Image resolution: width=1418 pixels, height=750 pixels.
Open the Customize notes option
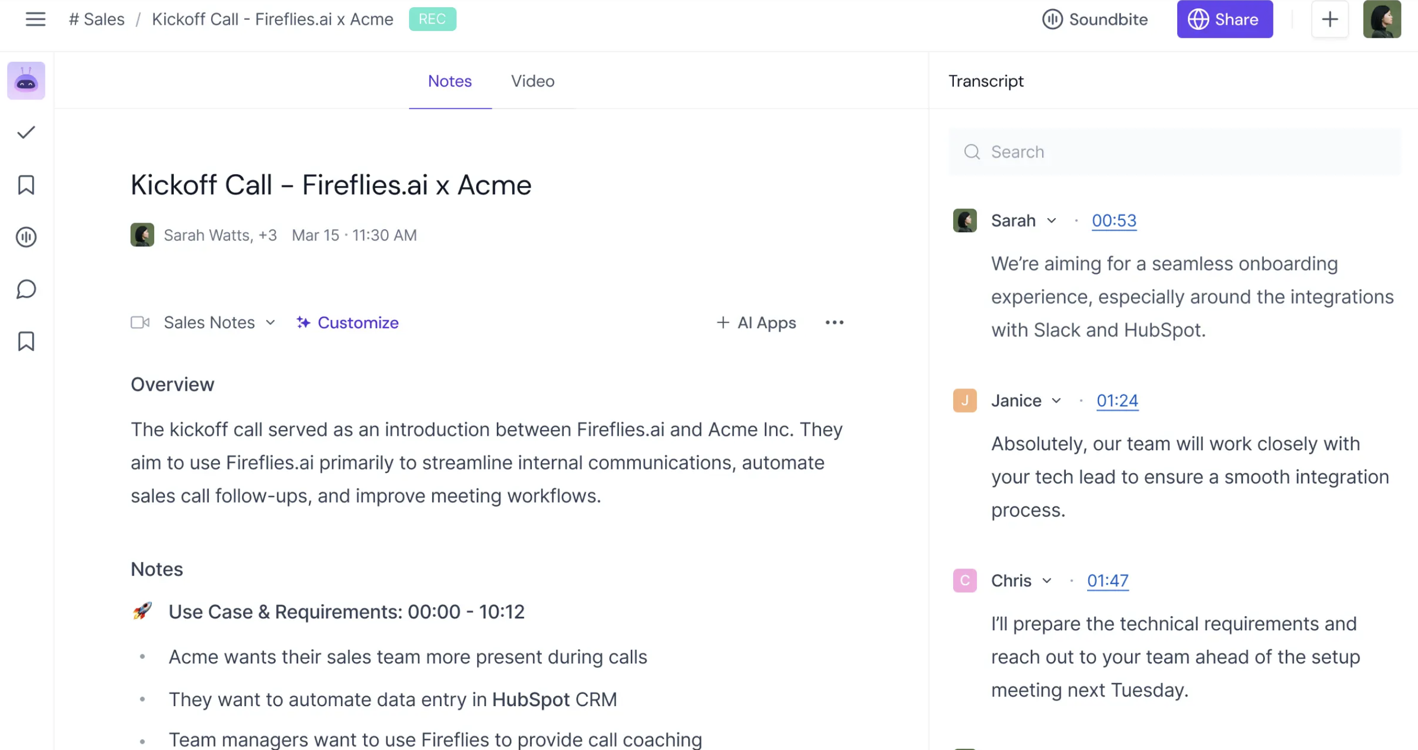coord(348,323)
